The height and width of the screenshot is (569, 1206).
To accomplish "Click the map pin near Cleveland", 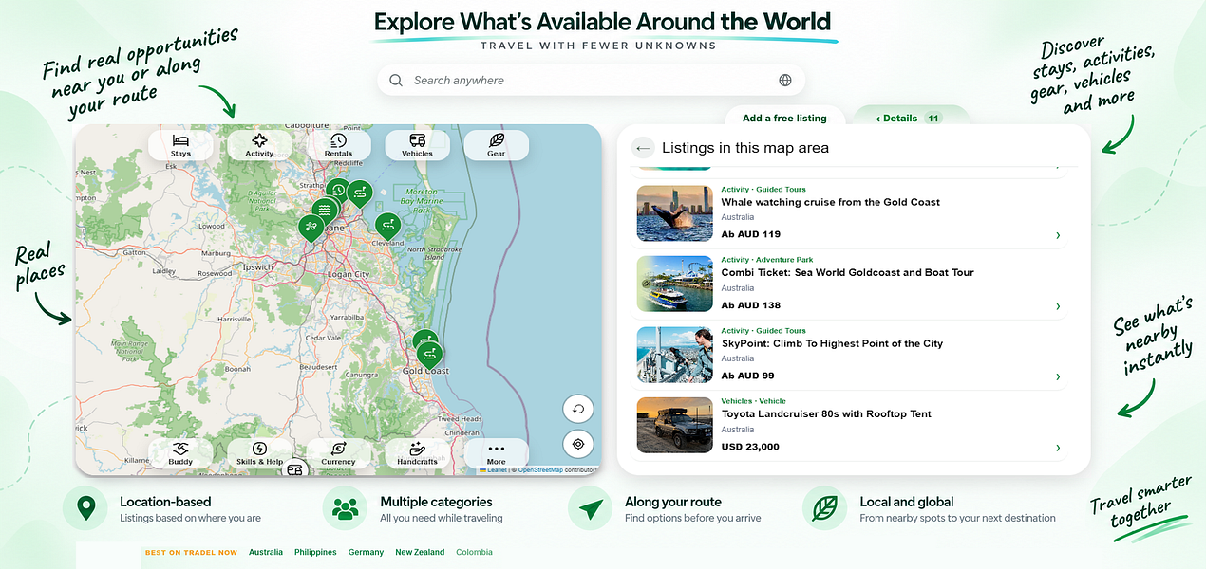I will pos(386,226).
